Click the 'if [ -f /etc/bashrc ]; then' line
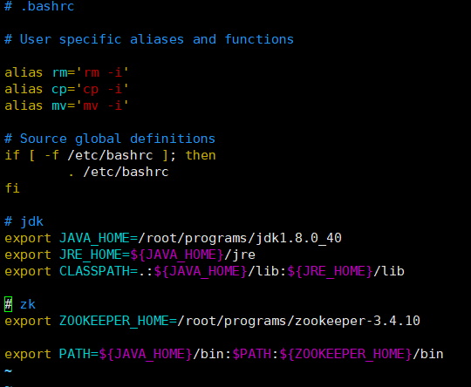This screenshot has width=471, height=387. [110, 155]
